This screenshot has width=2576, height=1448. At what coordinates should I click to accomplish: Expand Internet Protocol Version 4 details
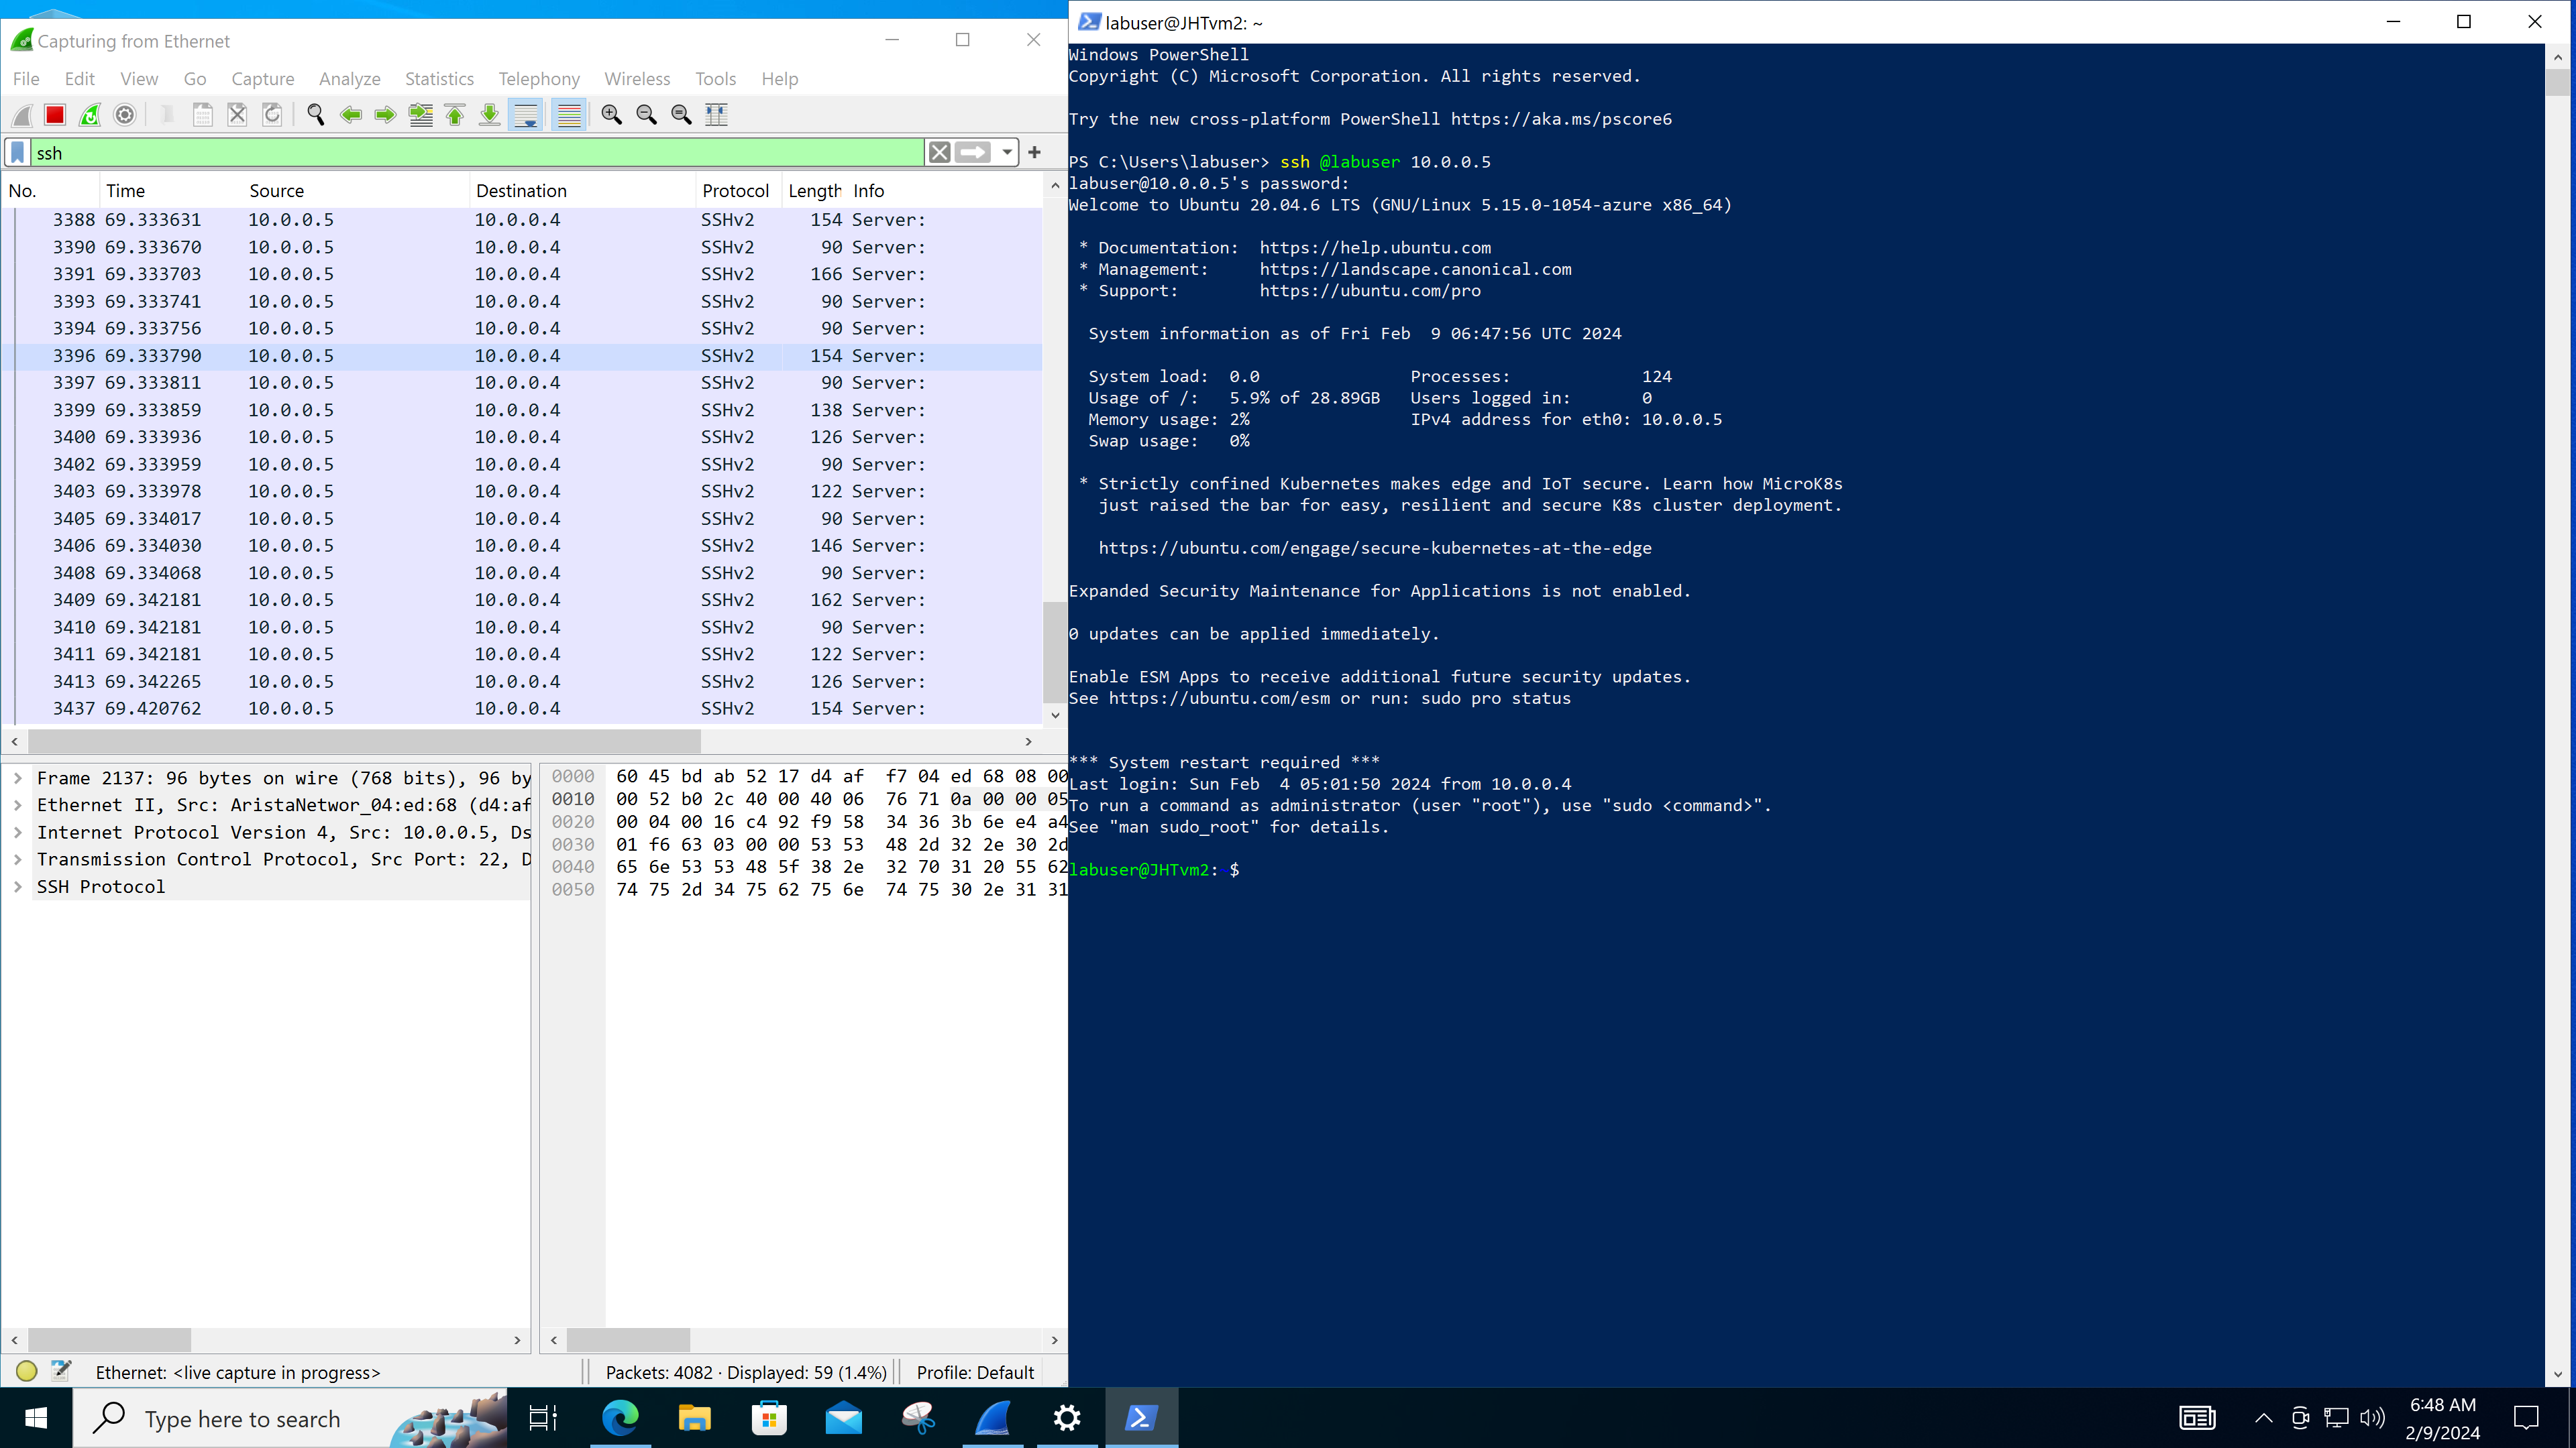(17, 833)
